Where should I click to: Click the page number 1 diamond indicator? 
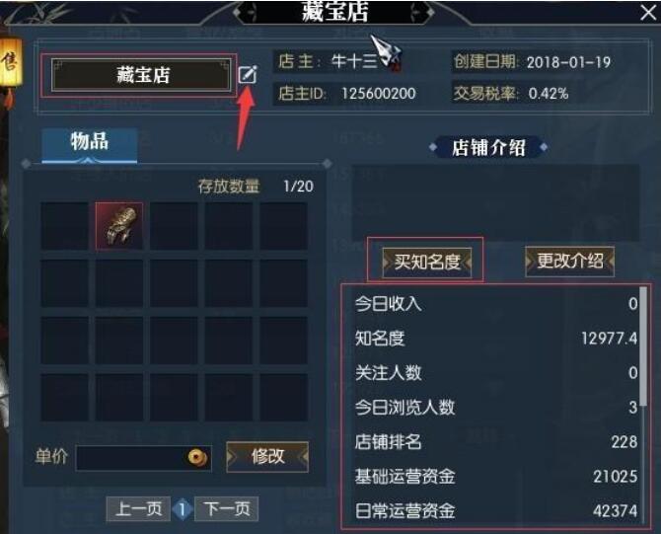pos(183,509)
